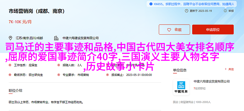Click the red bullet beside 专业要求
The height and width of the screenshot is (111, 244).
pos(59,75)
